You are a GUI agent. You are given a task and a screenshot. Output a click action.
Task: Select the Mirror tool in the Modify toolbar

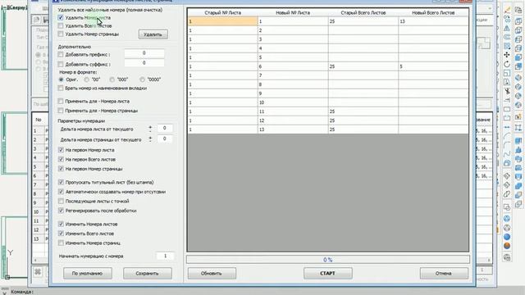(x=507, y=28)
